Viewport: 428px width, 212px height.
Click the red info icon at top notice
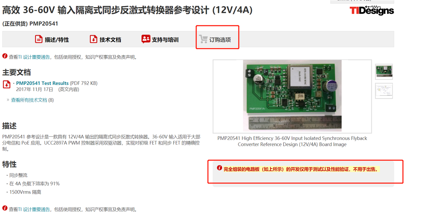[x=5, y=56]
